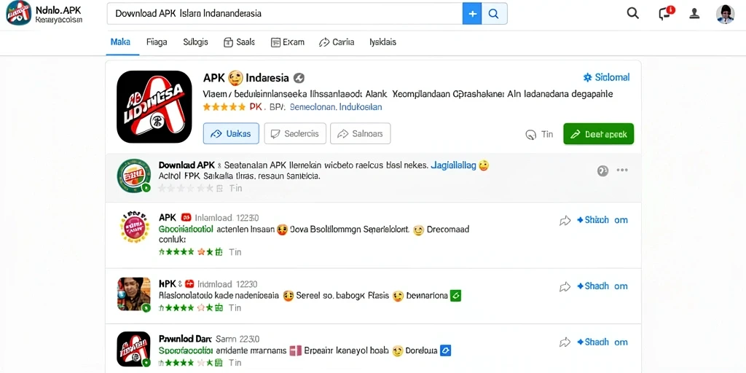The image size is (746, 373).
Task: Click share arrow in Gpociiariaotiol row
Action: (x=565, y=220)
